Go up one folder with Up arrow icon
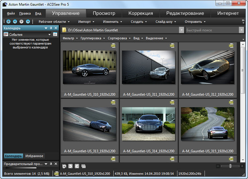This screenshot has height=179, width=248. tap(28, 22)
